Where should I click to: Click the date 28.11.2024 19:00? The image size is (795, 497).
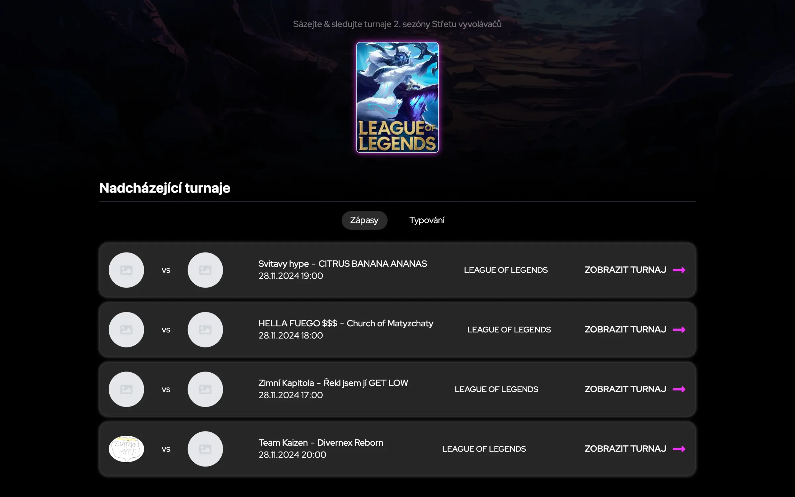click(291, 276)
